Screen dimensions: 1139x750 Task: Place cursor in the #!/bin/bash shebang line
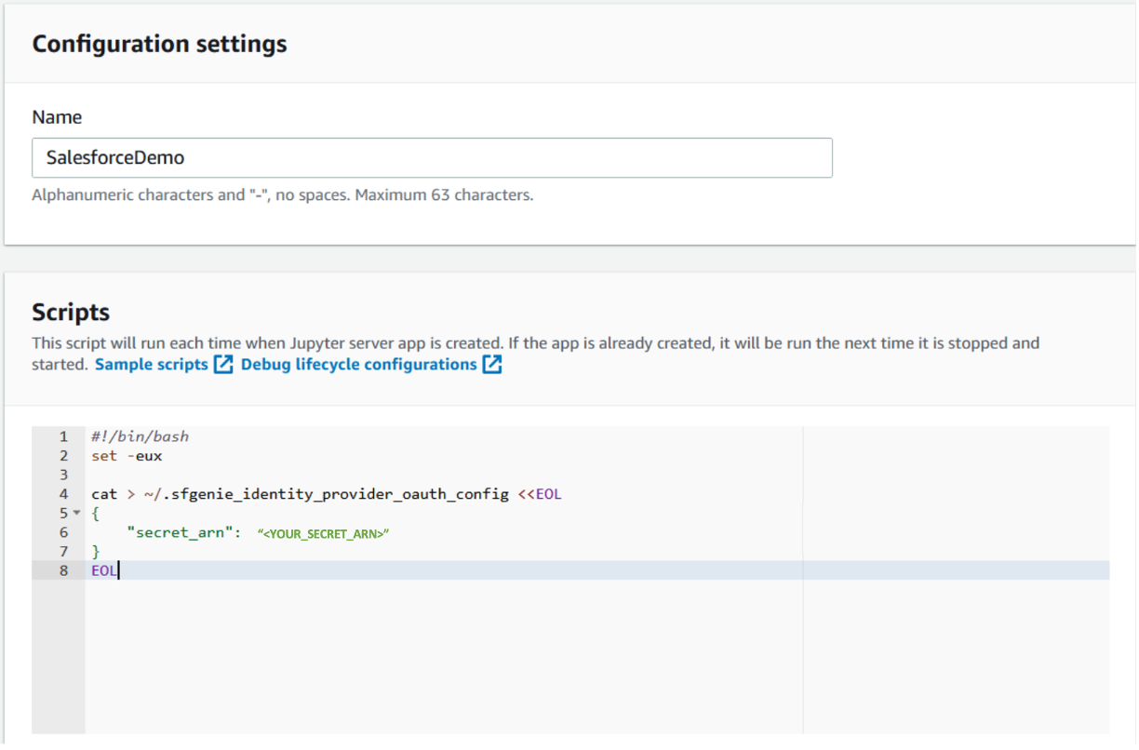pos(140,436)
